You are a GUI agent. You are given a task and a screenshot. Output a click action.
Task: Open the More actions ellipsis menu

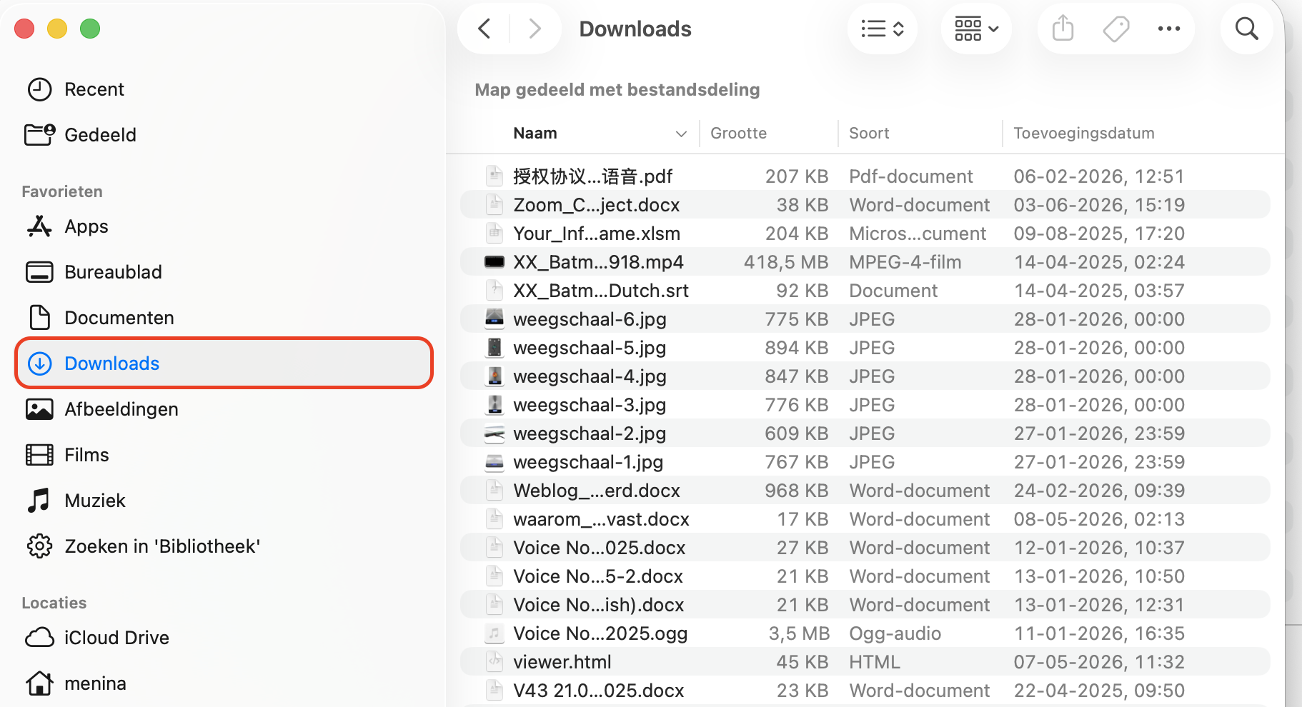tap(1169, 29)
